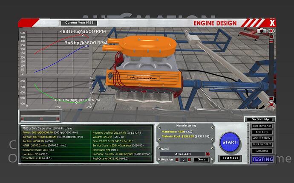The image size is (294, 183).
Task: Switch to the Top End section
Action: pos(262,132)
